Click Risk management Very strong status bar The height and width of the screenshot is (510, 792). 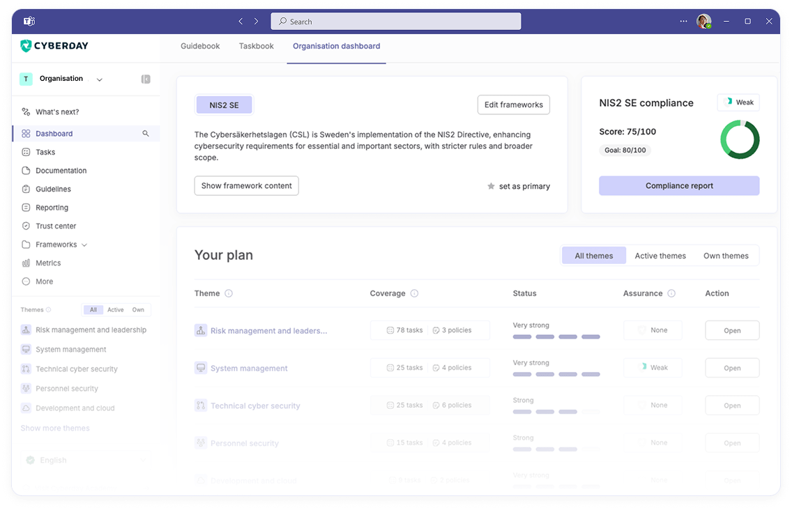click(x=556, y=337)
